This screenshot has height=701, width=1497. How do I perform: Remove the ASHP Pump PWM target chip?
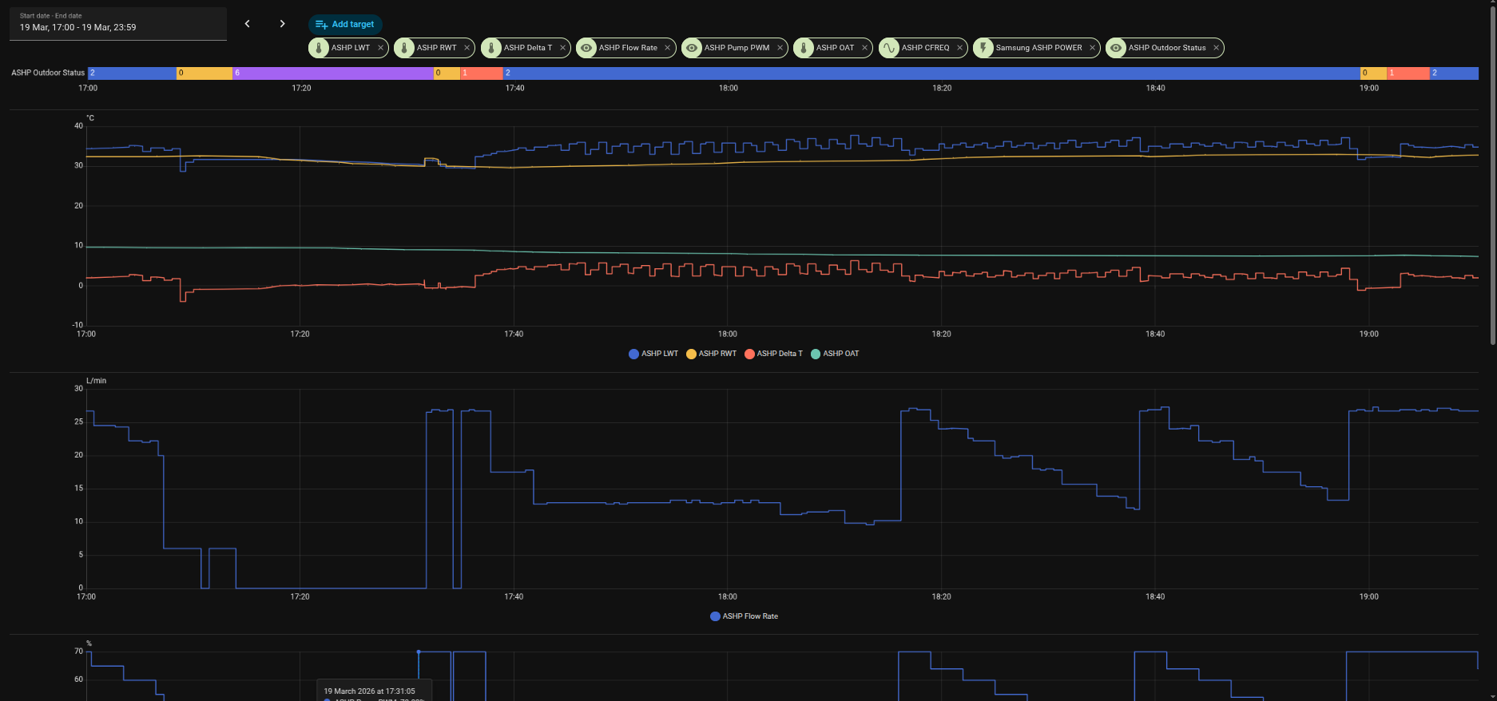780,48
